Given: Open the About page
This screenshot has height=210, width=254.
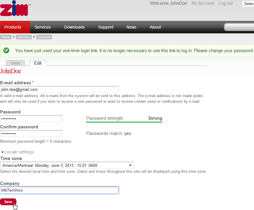Looking at the screenshot, I should tap(155, 27).
